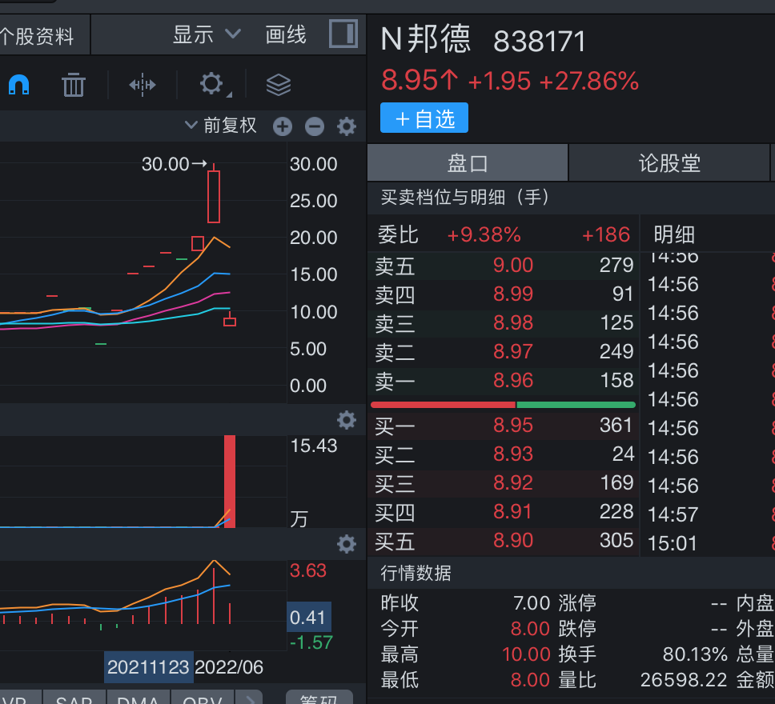Viewport: 775px width, 704px height.
Task: Click the horizontal range measure icon
Action: pos(143,84)
